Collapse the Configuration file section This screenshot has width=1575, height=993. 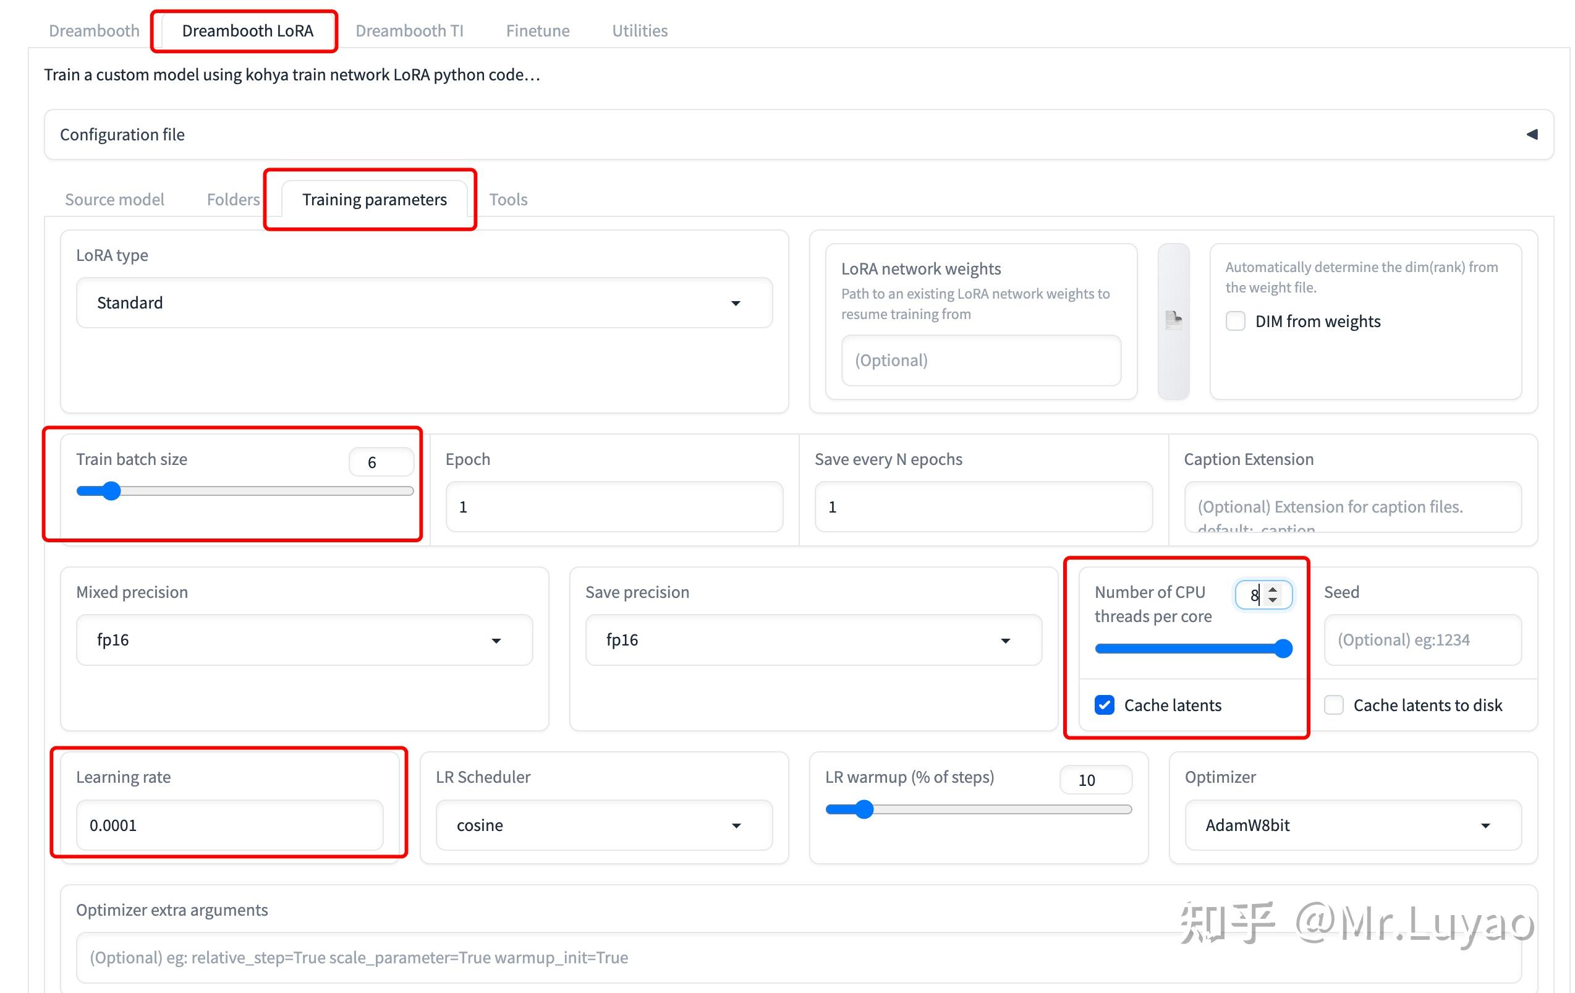point(1533,134)
